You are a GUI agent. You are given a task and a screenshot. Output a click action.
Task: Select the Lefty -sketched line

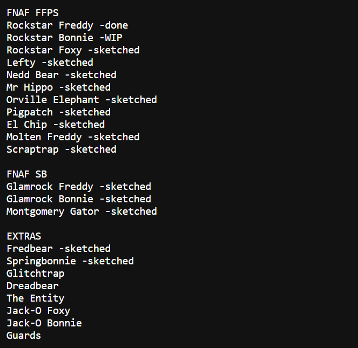[50, 62]
